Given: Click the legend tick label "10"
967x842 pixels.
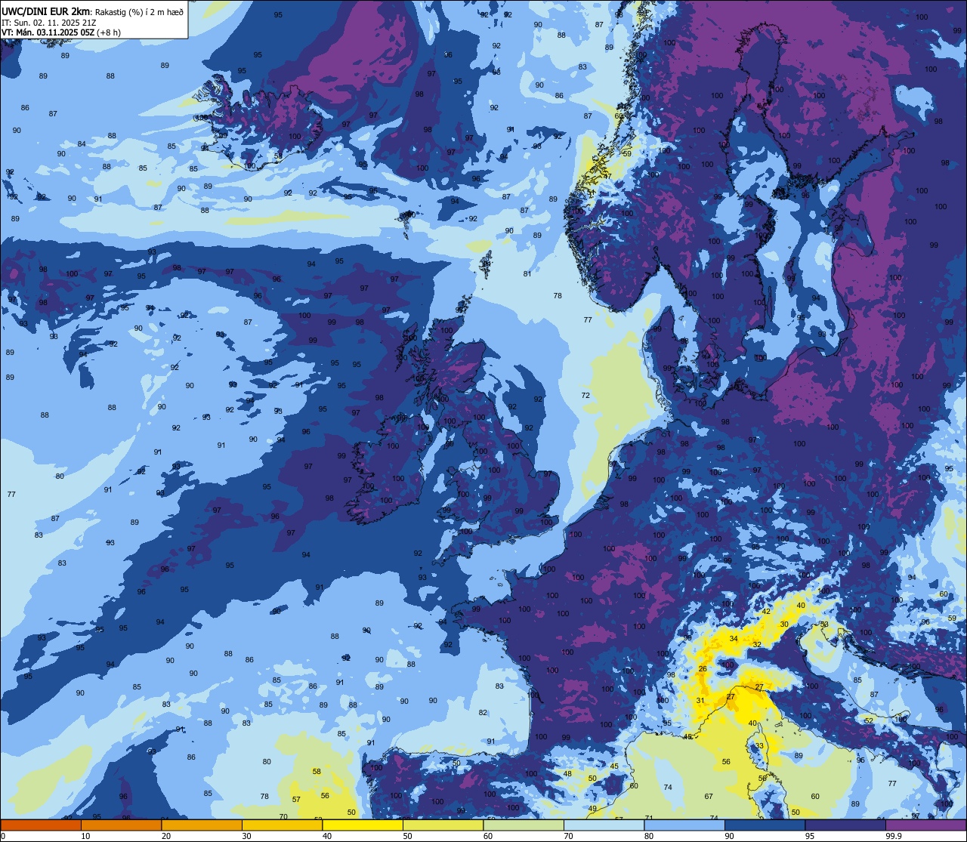Looking at the screenshot, I should 85,836.
